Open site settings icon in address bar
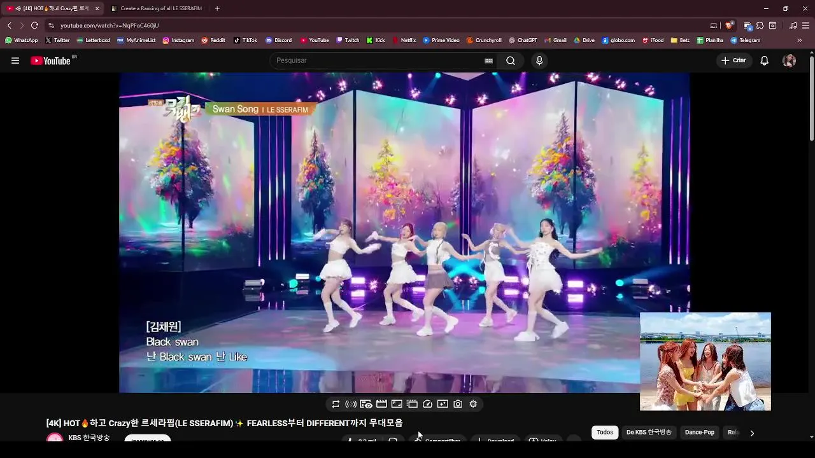This screenshot has height=458, width=815. pyautogui.click(x=51, y=25)
